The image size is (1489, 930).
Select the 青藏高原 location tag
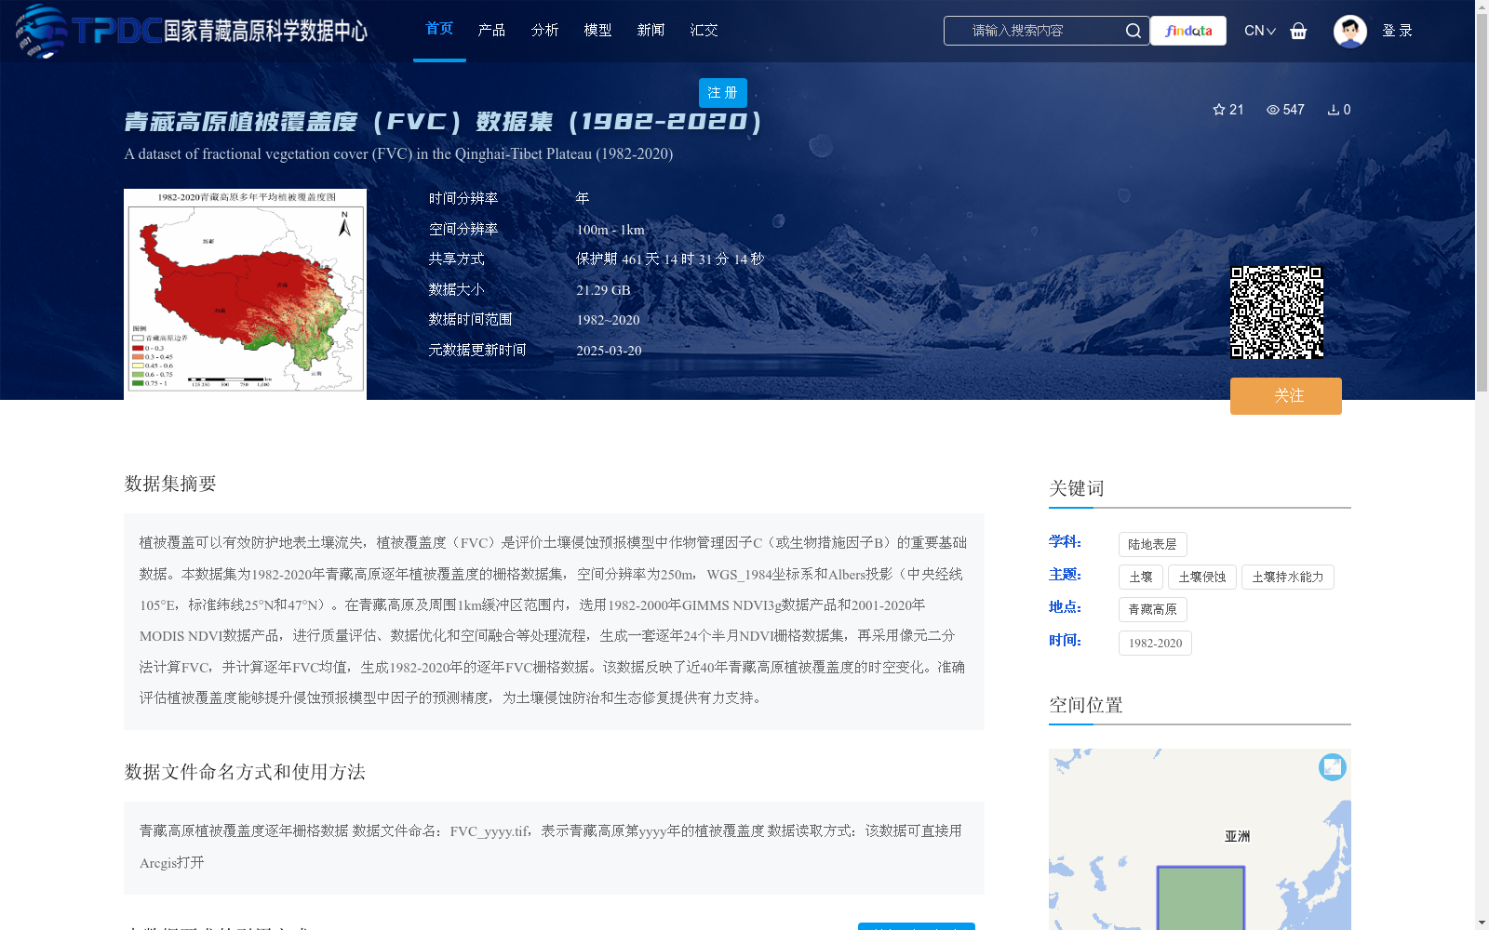[1152, 609]
